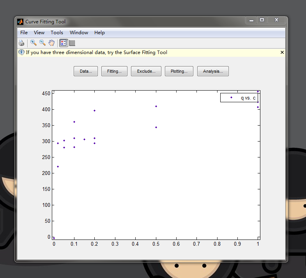Click the legend marker symbol

point(231,97)
